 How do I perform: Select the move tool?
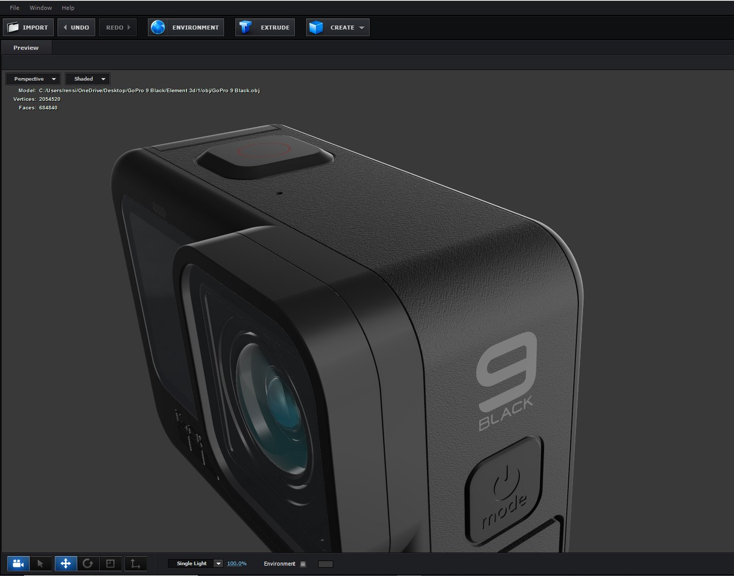[x=66, y=563]
